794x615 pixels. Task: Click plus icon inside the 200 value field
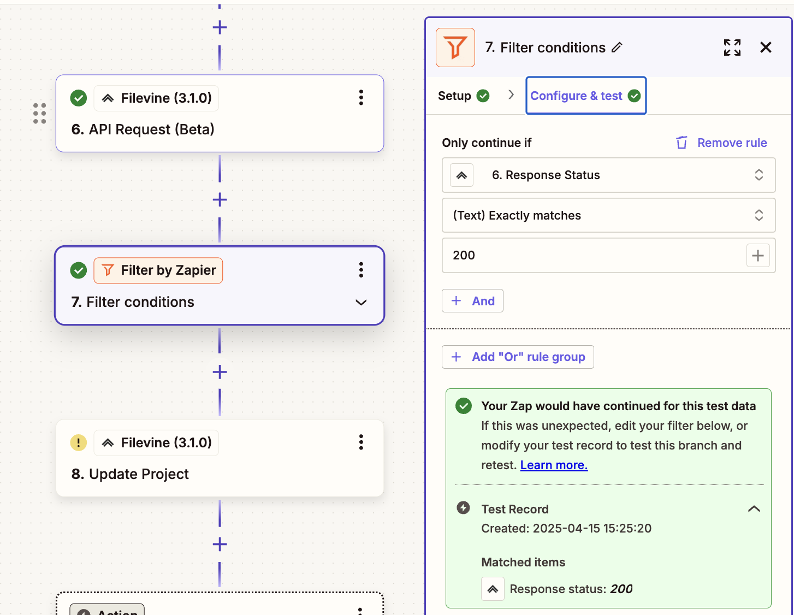[757, 256]
